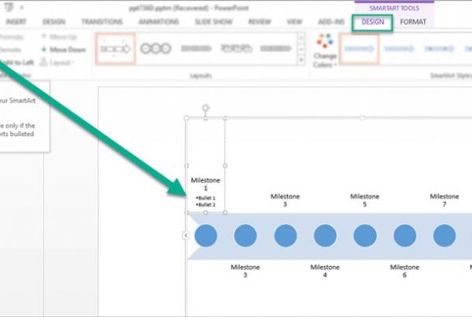Click the Move Up button
The image size is (472, 317).
pos(64,37)
